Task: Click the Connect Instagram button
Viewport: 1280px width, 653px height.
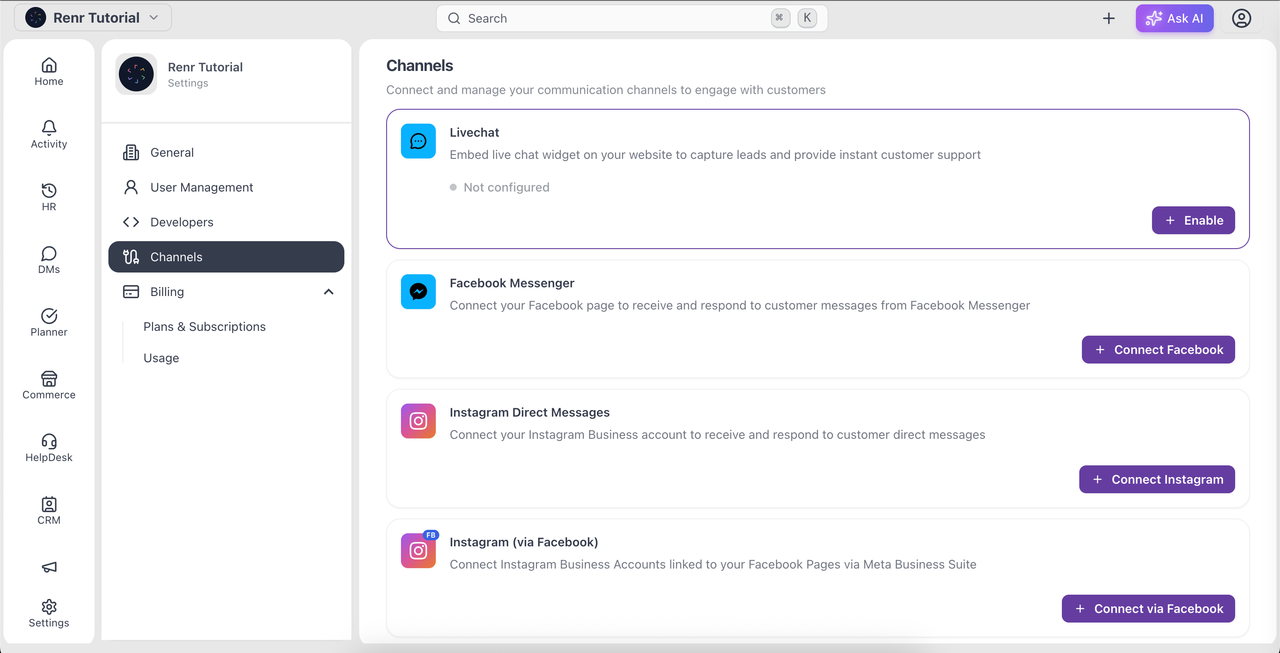Action: click(x=1157, y=479)
